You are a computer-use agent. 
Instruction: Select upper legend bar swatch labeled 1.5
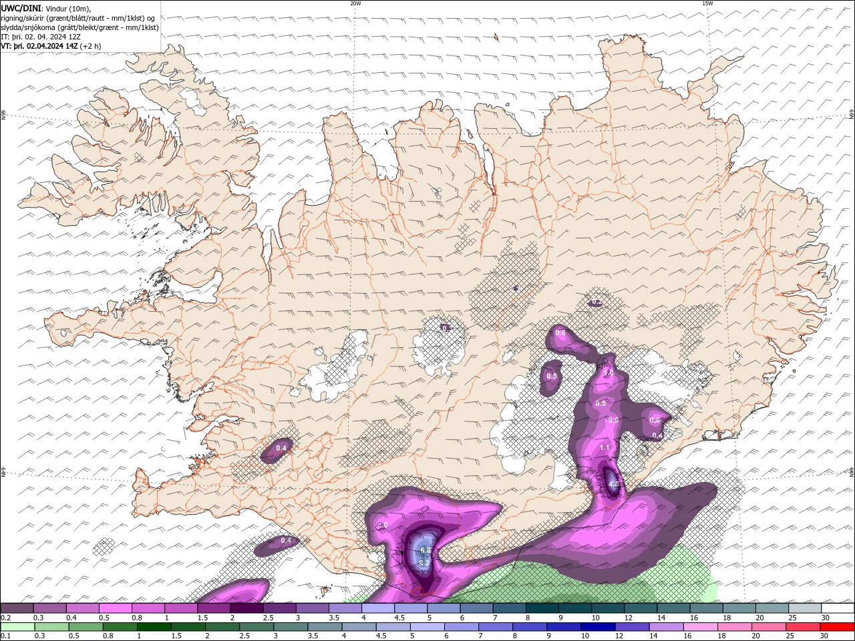click(x=214, y=608)
